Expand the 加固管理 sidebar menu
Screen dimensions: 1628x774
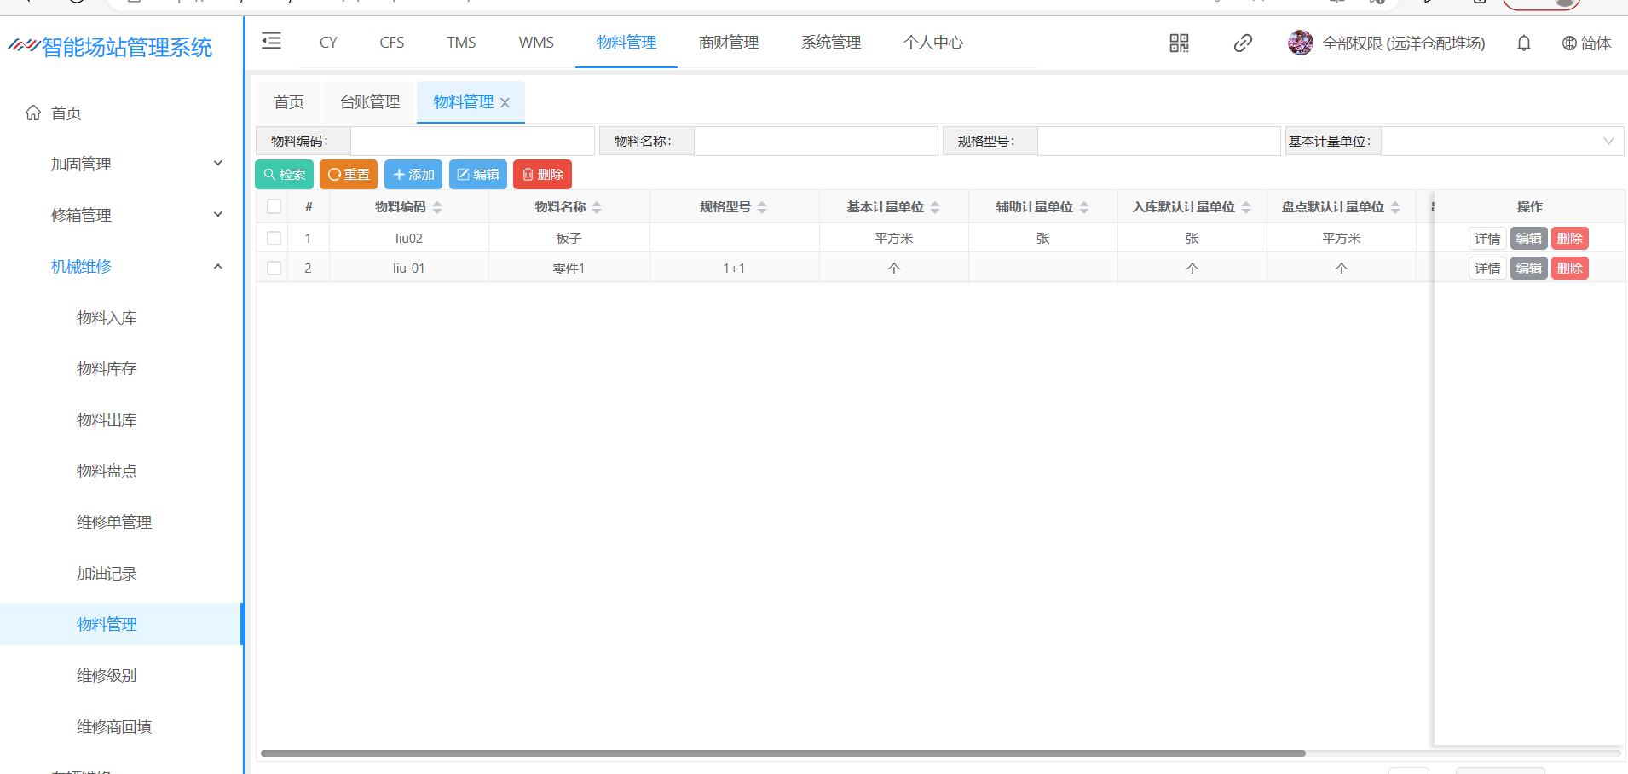pos(136,164)
